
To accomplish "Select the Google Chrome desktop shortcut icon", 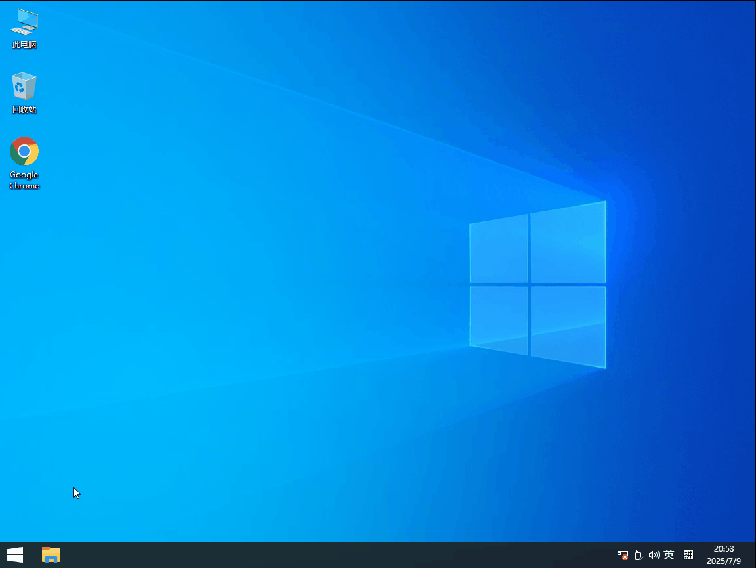I will (24, 152).
